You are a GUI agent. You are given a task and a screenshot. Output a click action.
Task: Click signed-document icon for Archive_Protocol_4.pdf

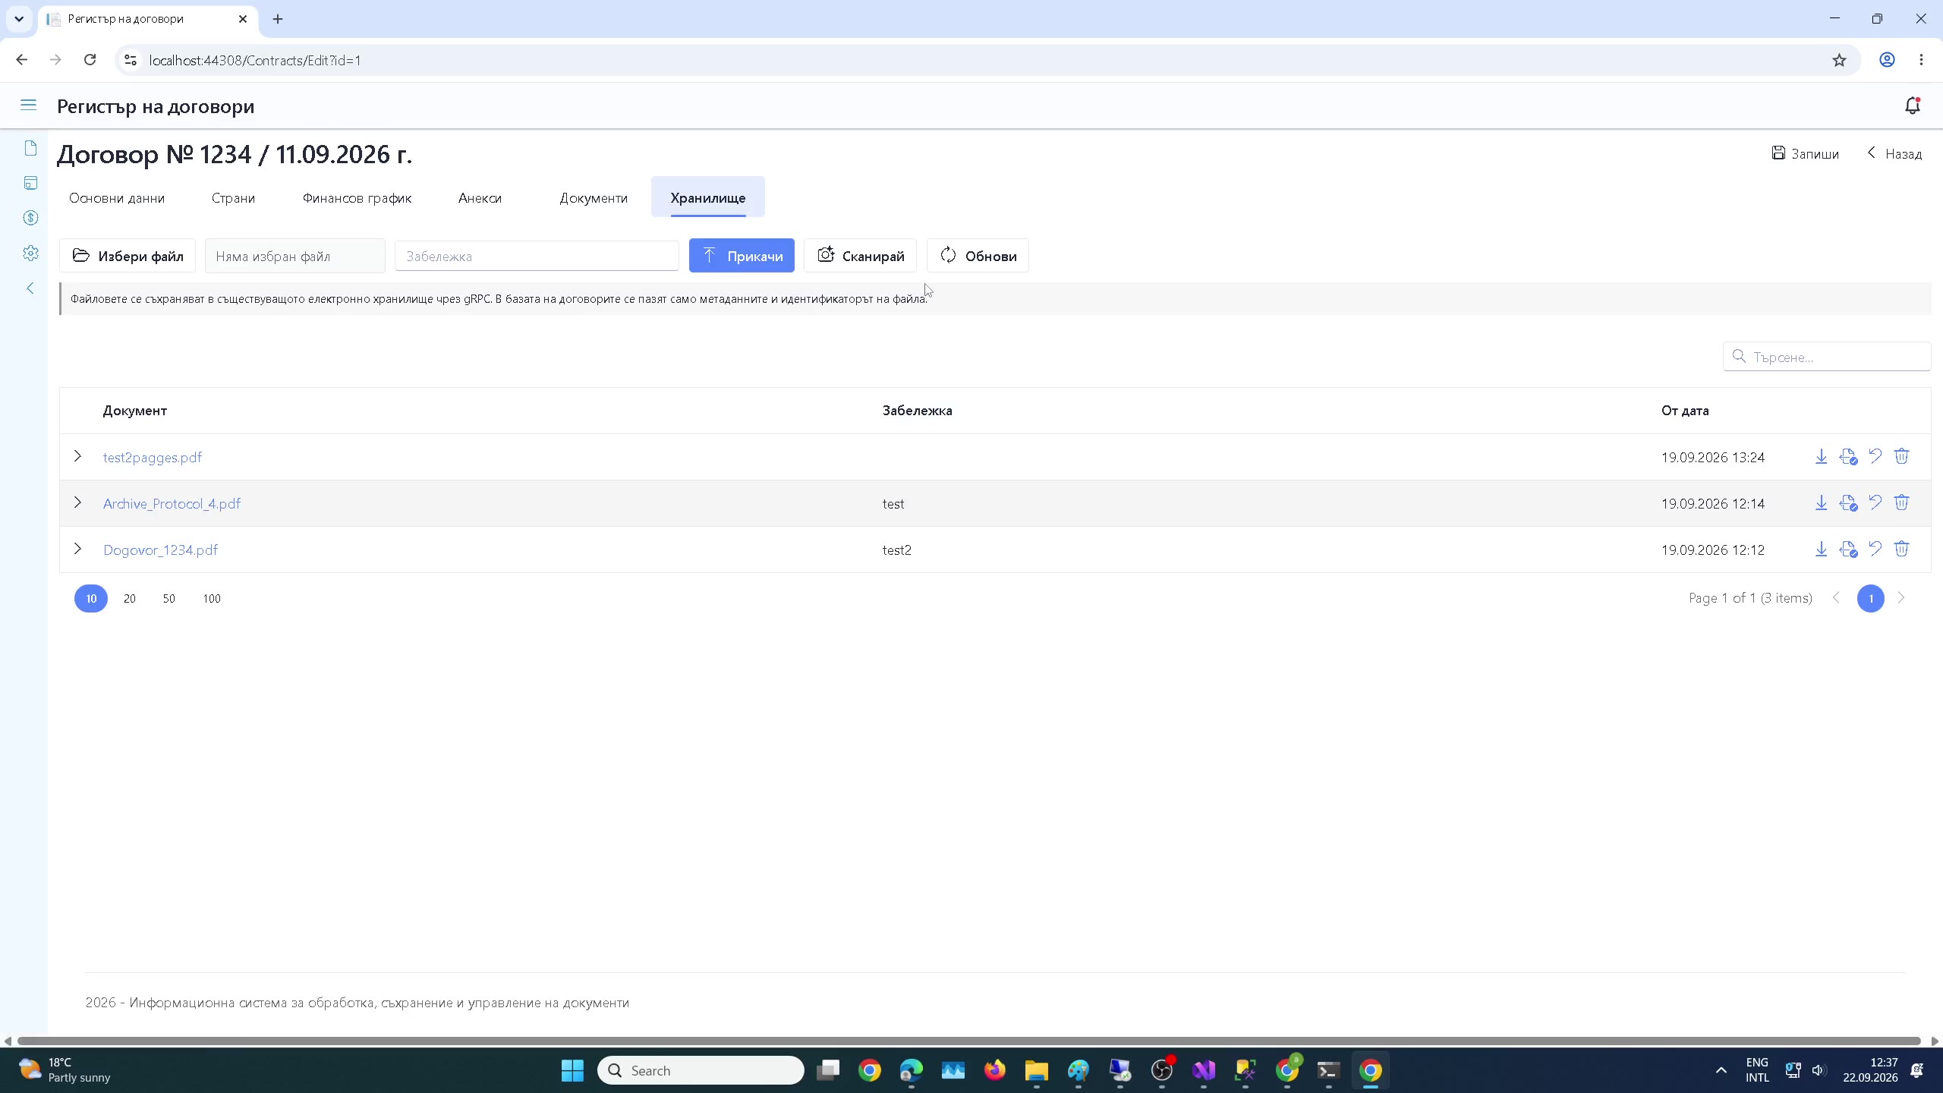[x=1848, y=503]
